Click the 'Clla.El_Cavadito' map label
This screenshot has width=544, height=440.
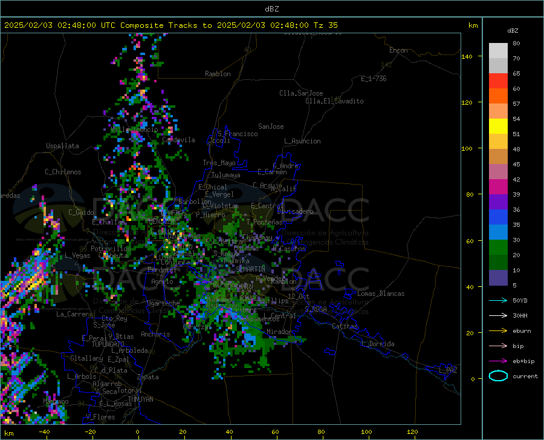click(x=334, y=101)
